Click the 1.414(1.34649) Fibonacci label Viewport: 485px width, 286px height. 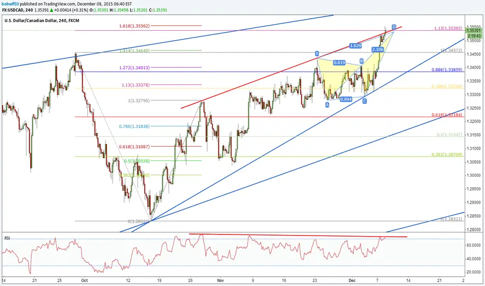click(134, 50)
